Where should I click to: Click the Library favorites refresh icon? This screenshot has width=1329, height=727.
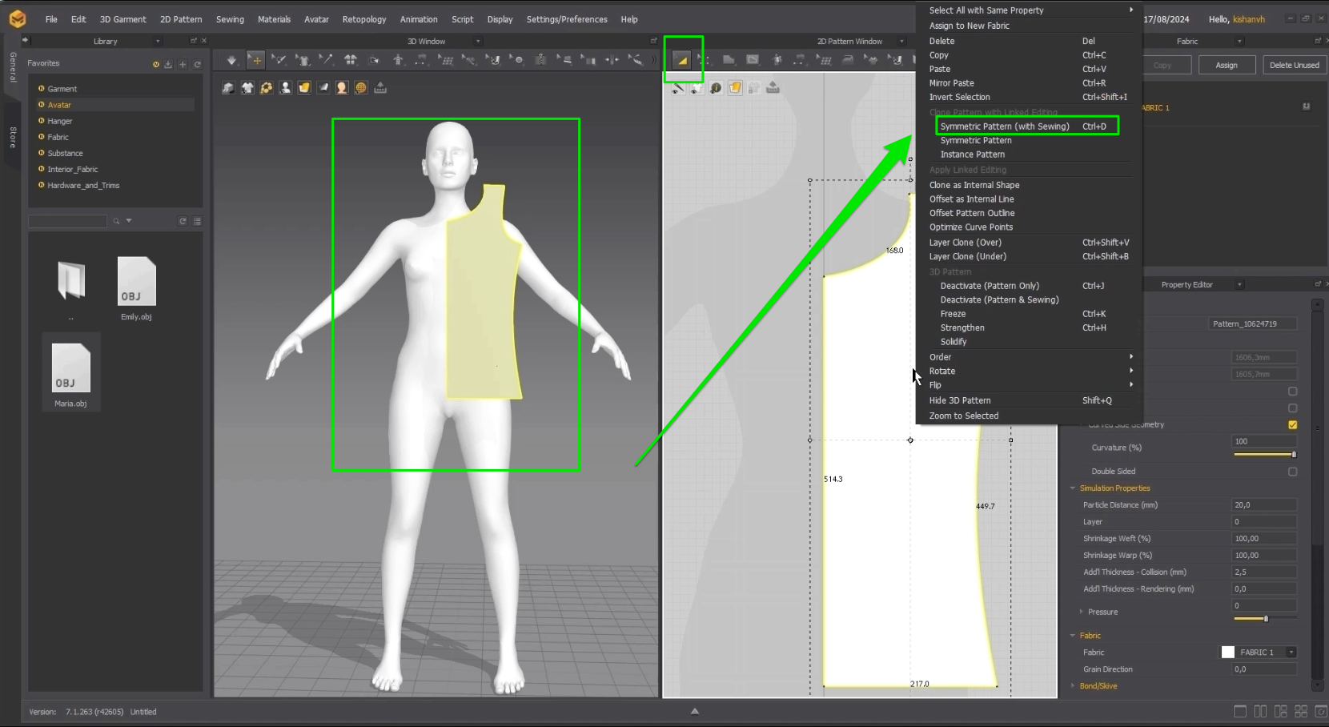tap(197, 64)
